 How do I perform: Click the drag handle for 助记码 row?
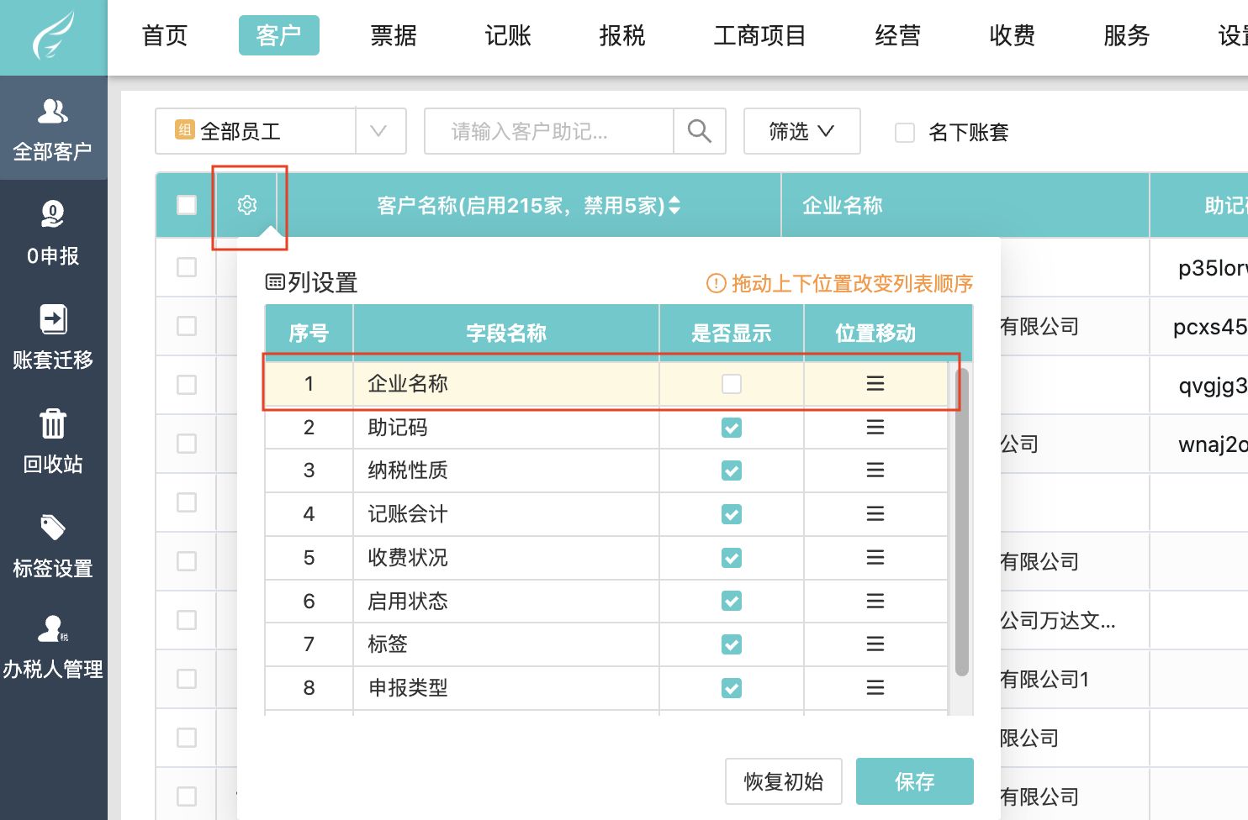click(875, 428)
